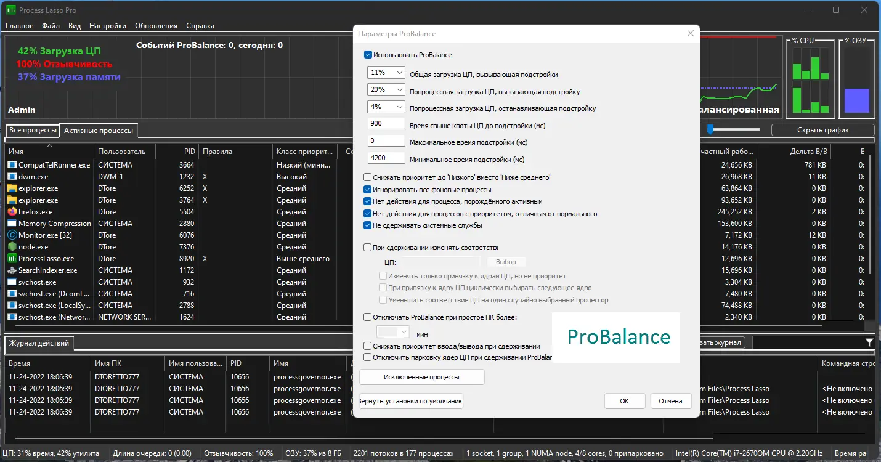Open the 11% total CPU load dropdown
Viewport: 881px width, 462px height.
386,73
